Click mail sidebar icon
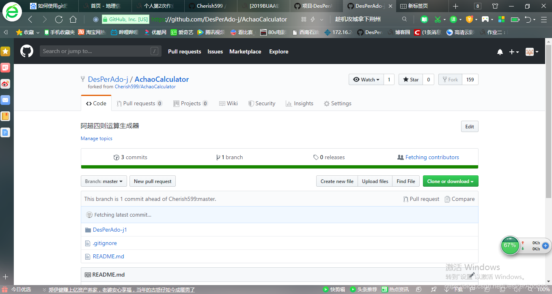 point(5,100)
